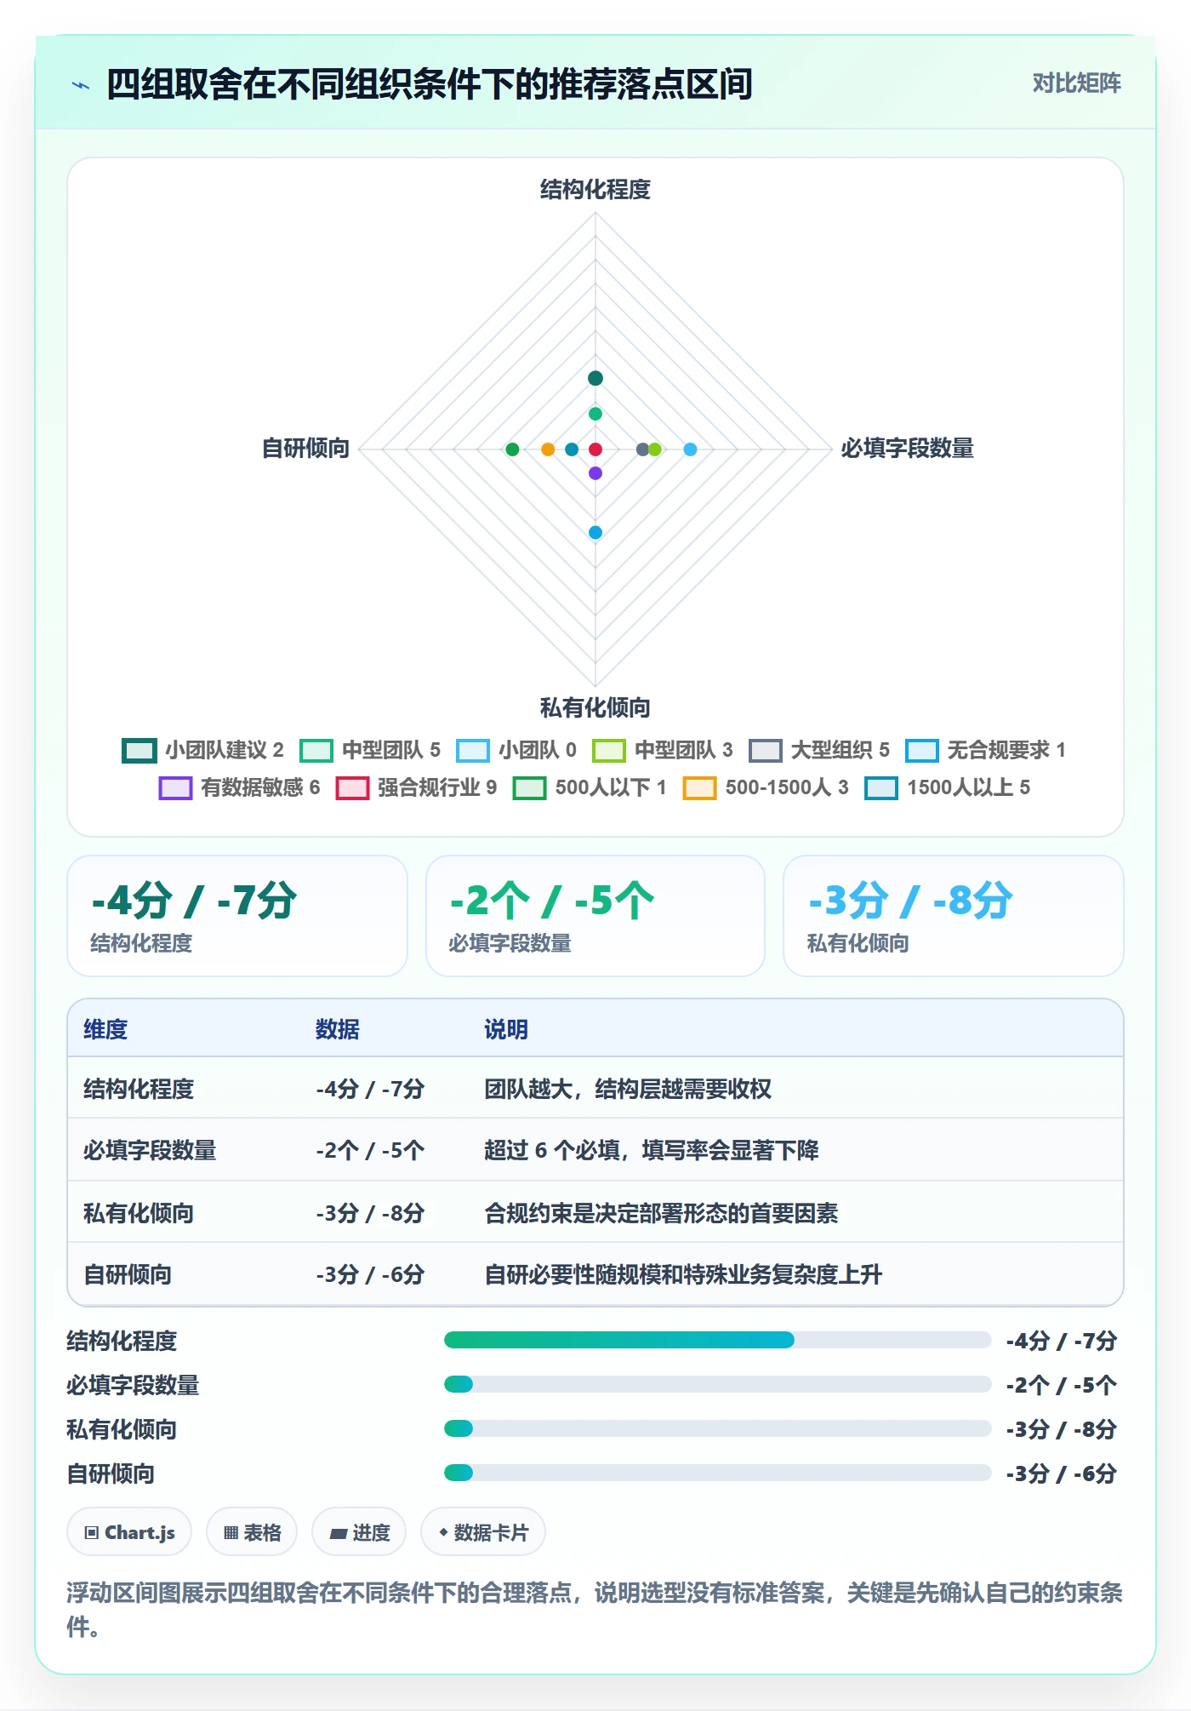Click the 强合规行业 9 red legend swatch
Image resolution: width=1191 pixels, height=1711 pixels.
point(352,787)
